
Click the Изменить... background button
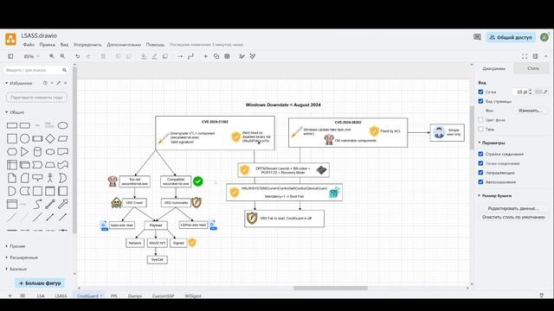point(530,111)
